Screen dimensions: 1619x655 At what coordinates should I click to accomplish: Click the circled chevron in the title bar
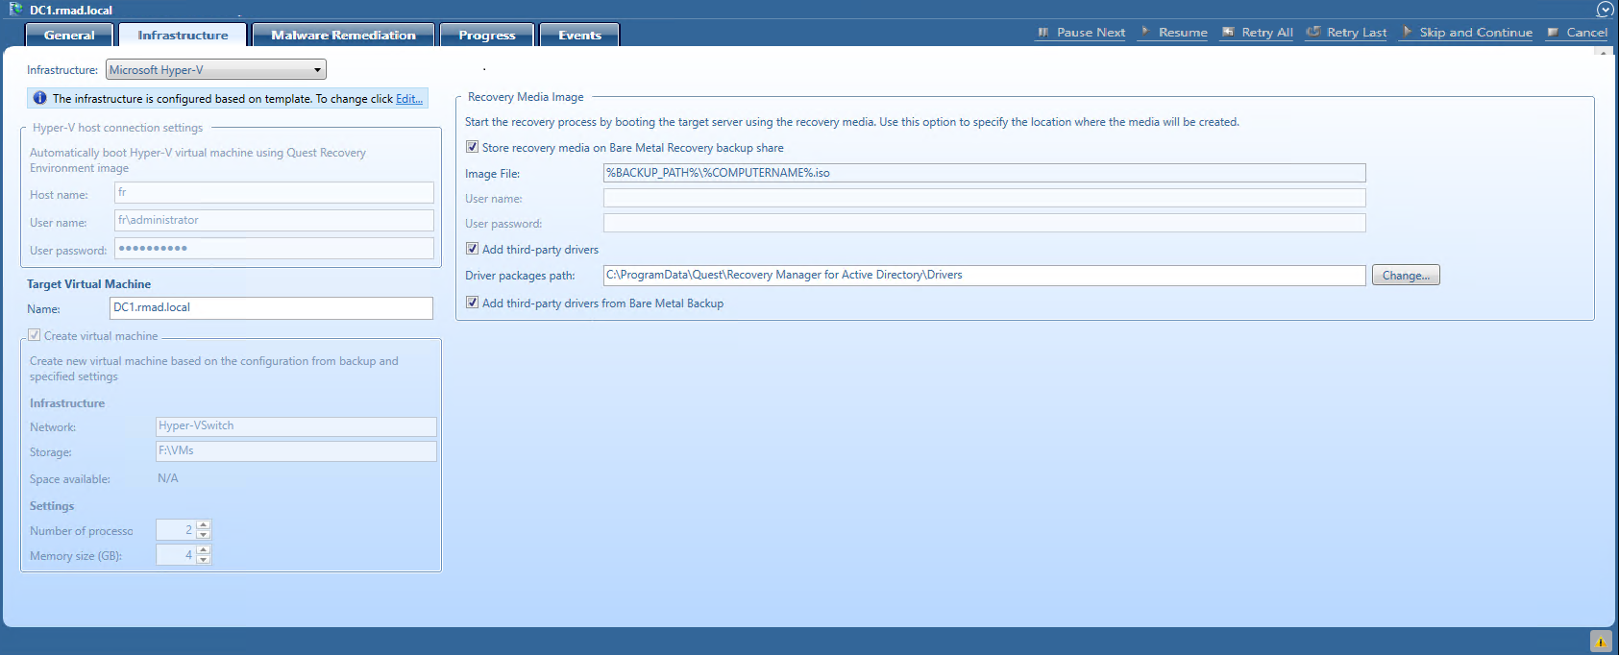pos(1605,10)
